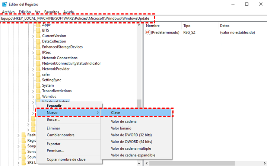Click the DataCollection folder icon
The height and width of the screenshot is (166, 267).
(x=38, y=41)
